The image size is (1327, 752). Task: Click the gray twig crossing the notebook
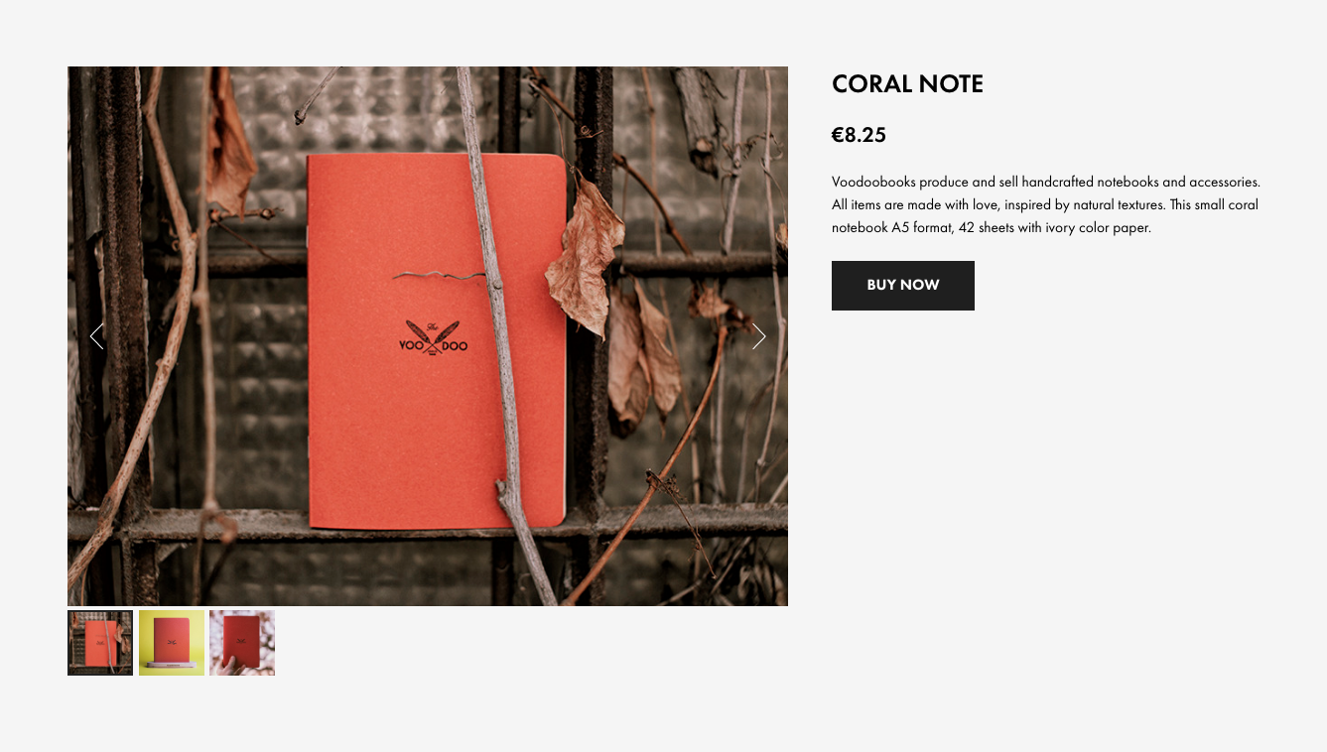click(502, 327)
